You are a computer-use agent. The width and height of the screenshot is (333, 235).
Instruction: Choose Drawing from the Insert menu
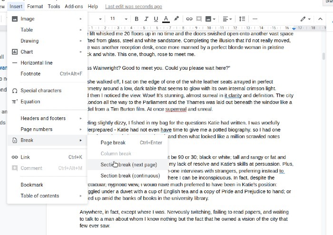tap(48, 41)
